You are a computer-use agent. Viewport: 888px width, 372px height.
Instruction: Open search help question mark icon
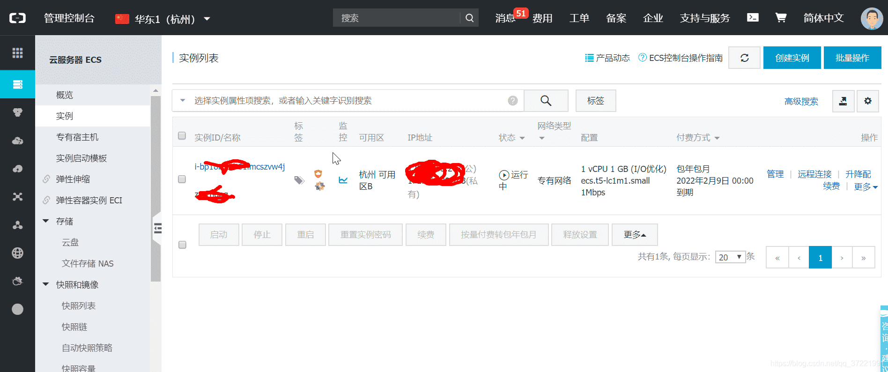(513, 101)
